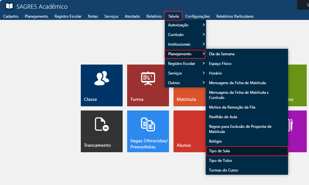Open the Classe tile with people icon
This screenshot has height=185, width=309.
(x=101, y=78)
